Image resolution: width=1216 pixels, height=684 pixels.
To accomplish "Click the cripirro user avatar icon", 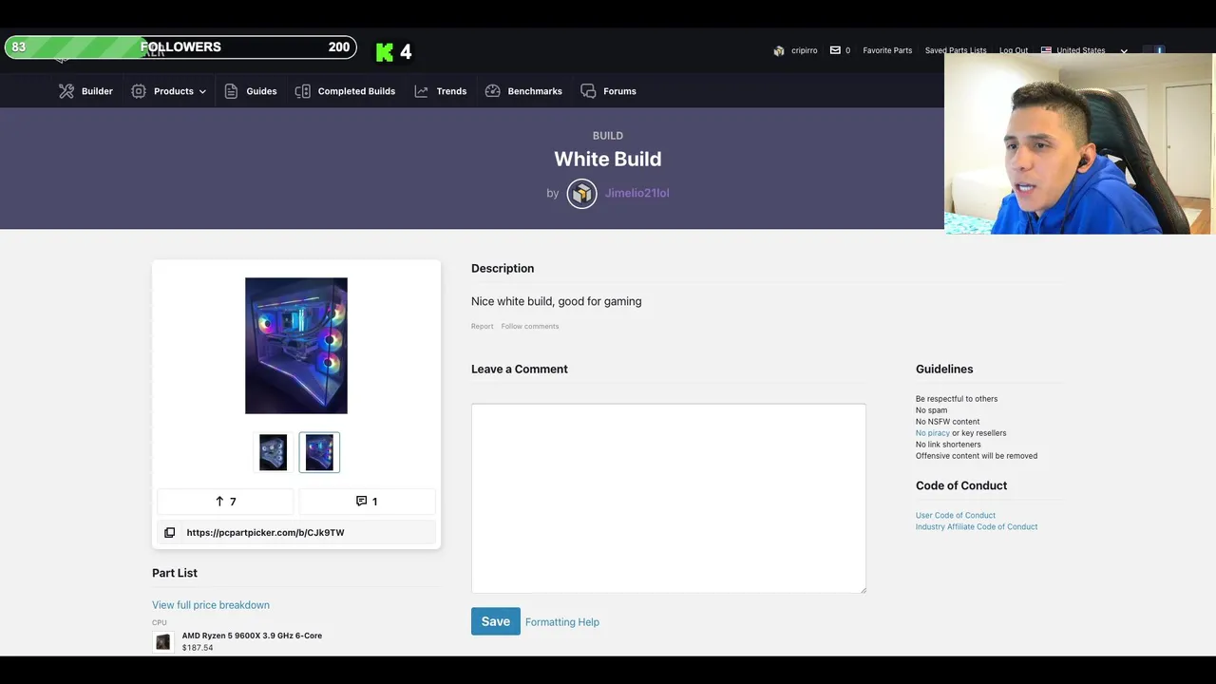I will tap(779, 50).
